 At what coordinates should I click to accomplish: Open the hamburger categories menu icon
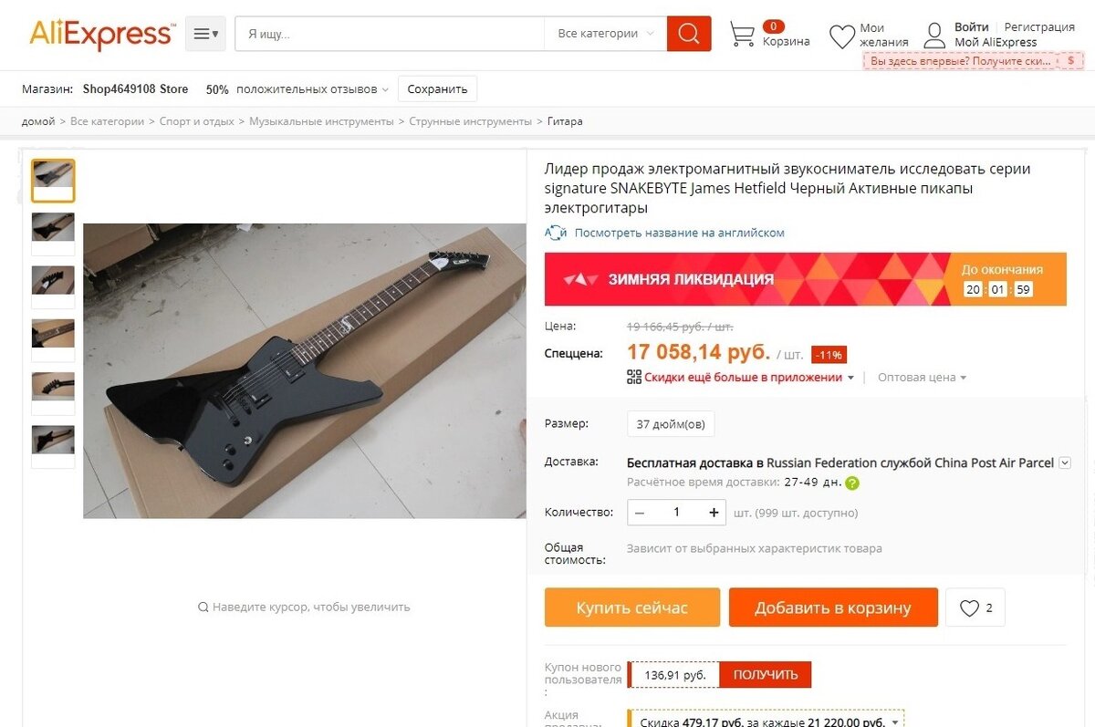coord(205,34)
